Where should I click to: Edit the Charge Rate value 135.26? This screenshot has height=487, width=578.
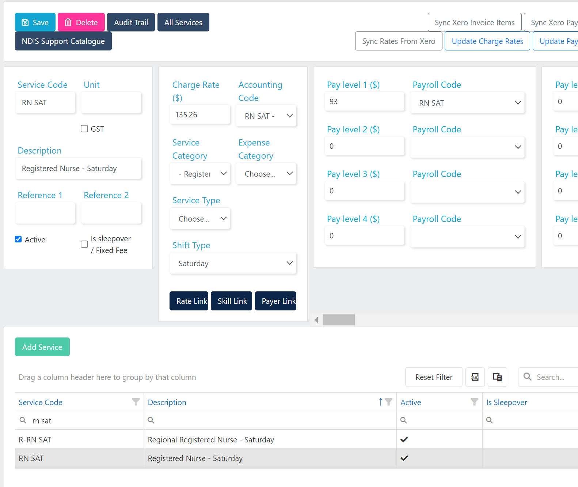click(200, 115)
